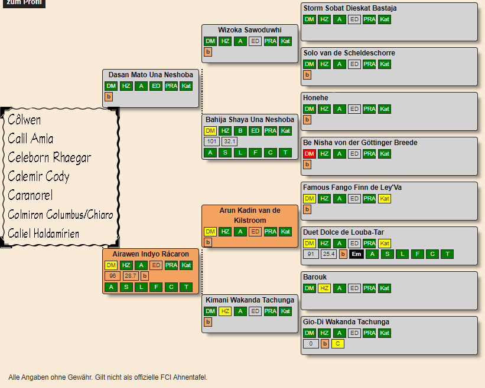Click the yellow HZ badge of Kimani Wakanda Tachunga

[225, 311]
